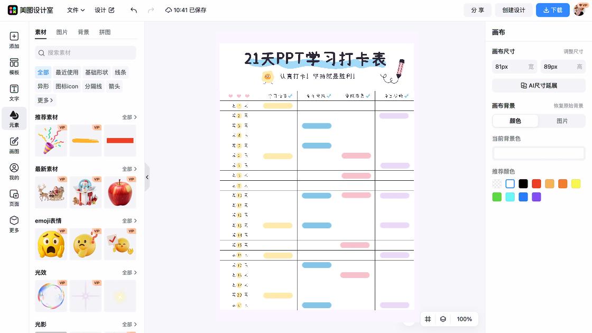Collapse the left material panel arrow
The image size is (592, 333).
tap(147, 177)
